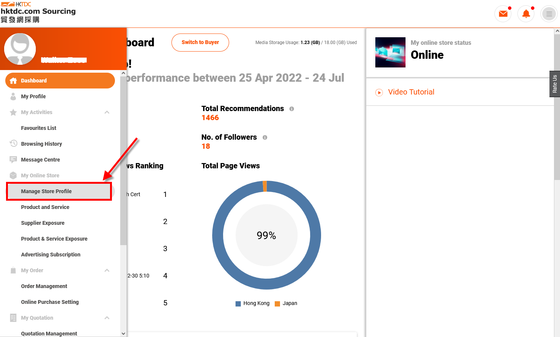The height and width of the screenshot is (337, 560).
Task: Click the My Profile person icon
Action: [13, 96]
